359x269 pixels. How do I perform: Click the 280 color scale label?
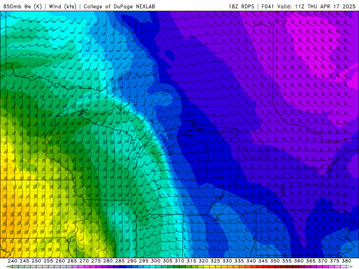108,261
